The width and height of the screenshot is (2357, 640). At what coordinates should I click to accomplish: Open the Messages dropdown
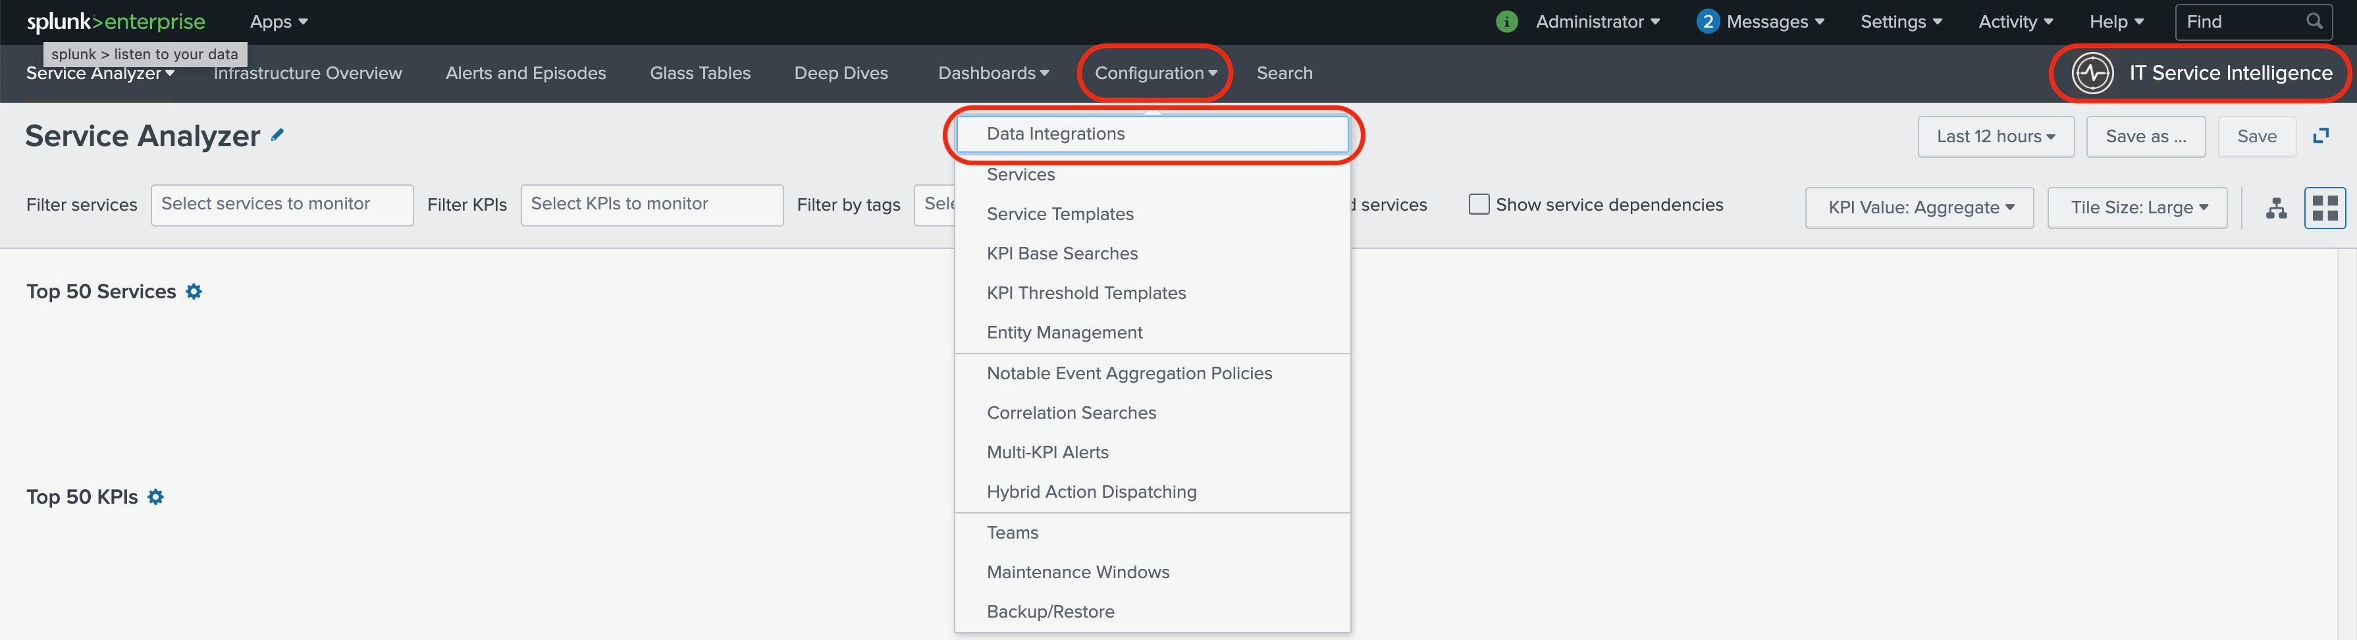[x=1775, y=21]
